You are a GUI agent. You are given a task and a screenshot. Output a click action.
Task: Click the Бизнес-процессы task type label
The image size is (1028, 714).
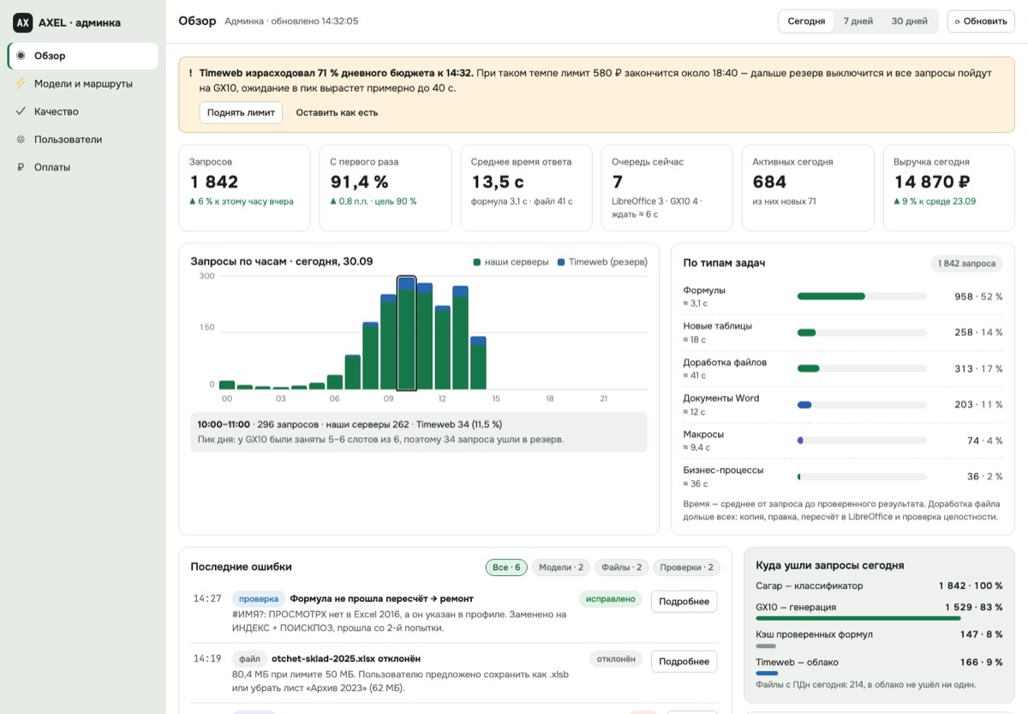(723, 471)
